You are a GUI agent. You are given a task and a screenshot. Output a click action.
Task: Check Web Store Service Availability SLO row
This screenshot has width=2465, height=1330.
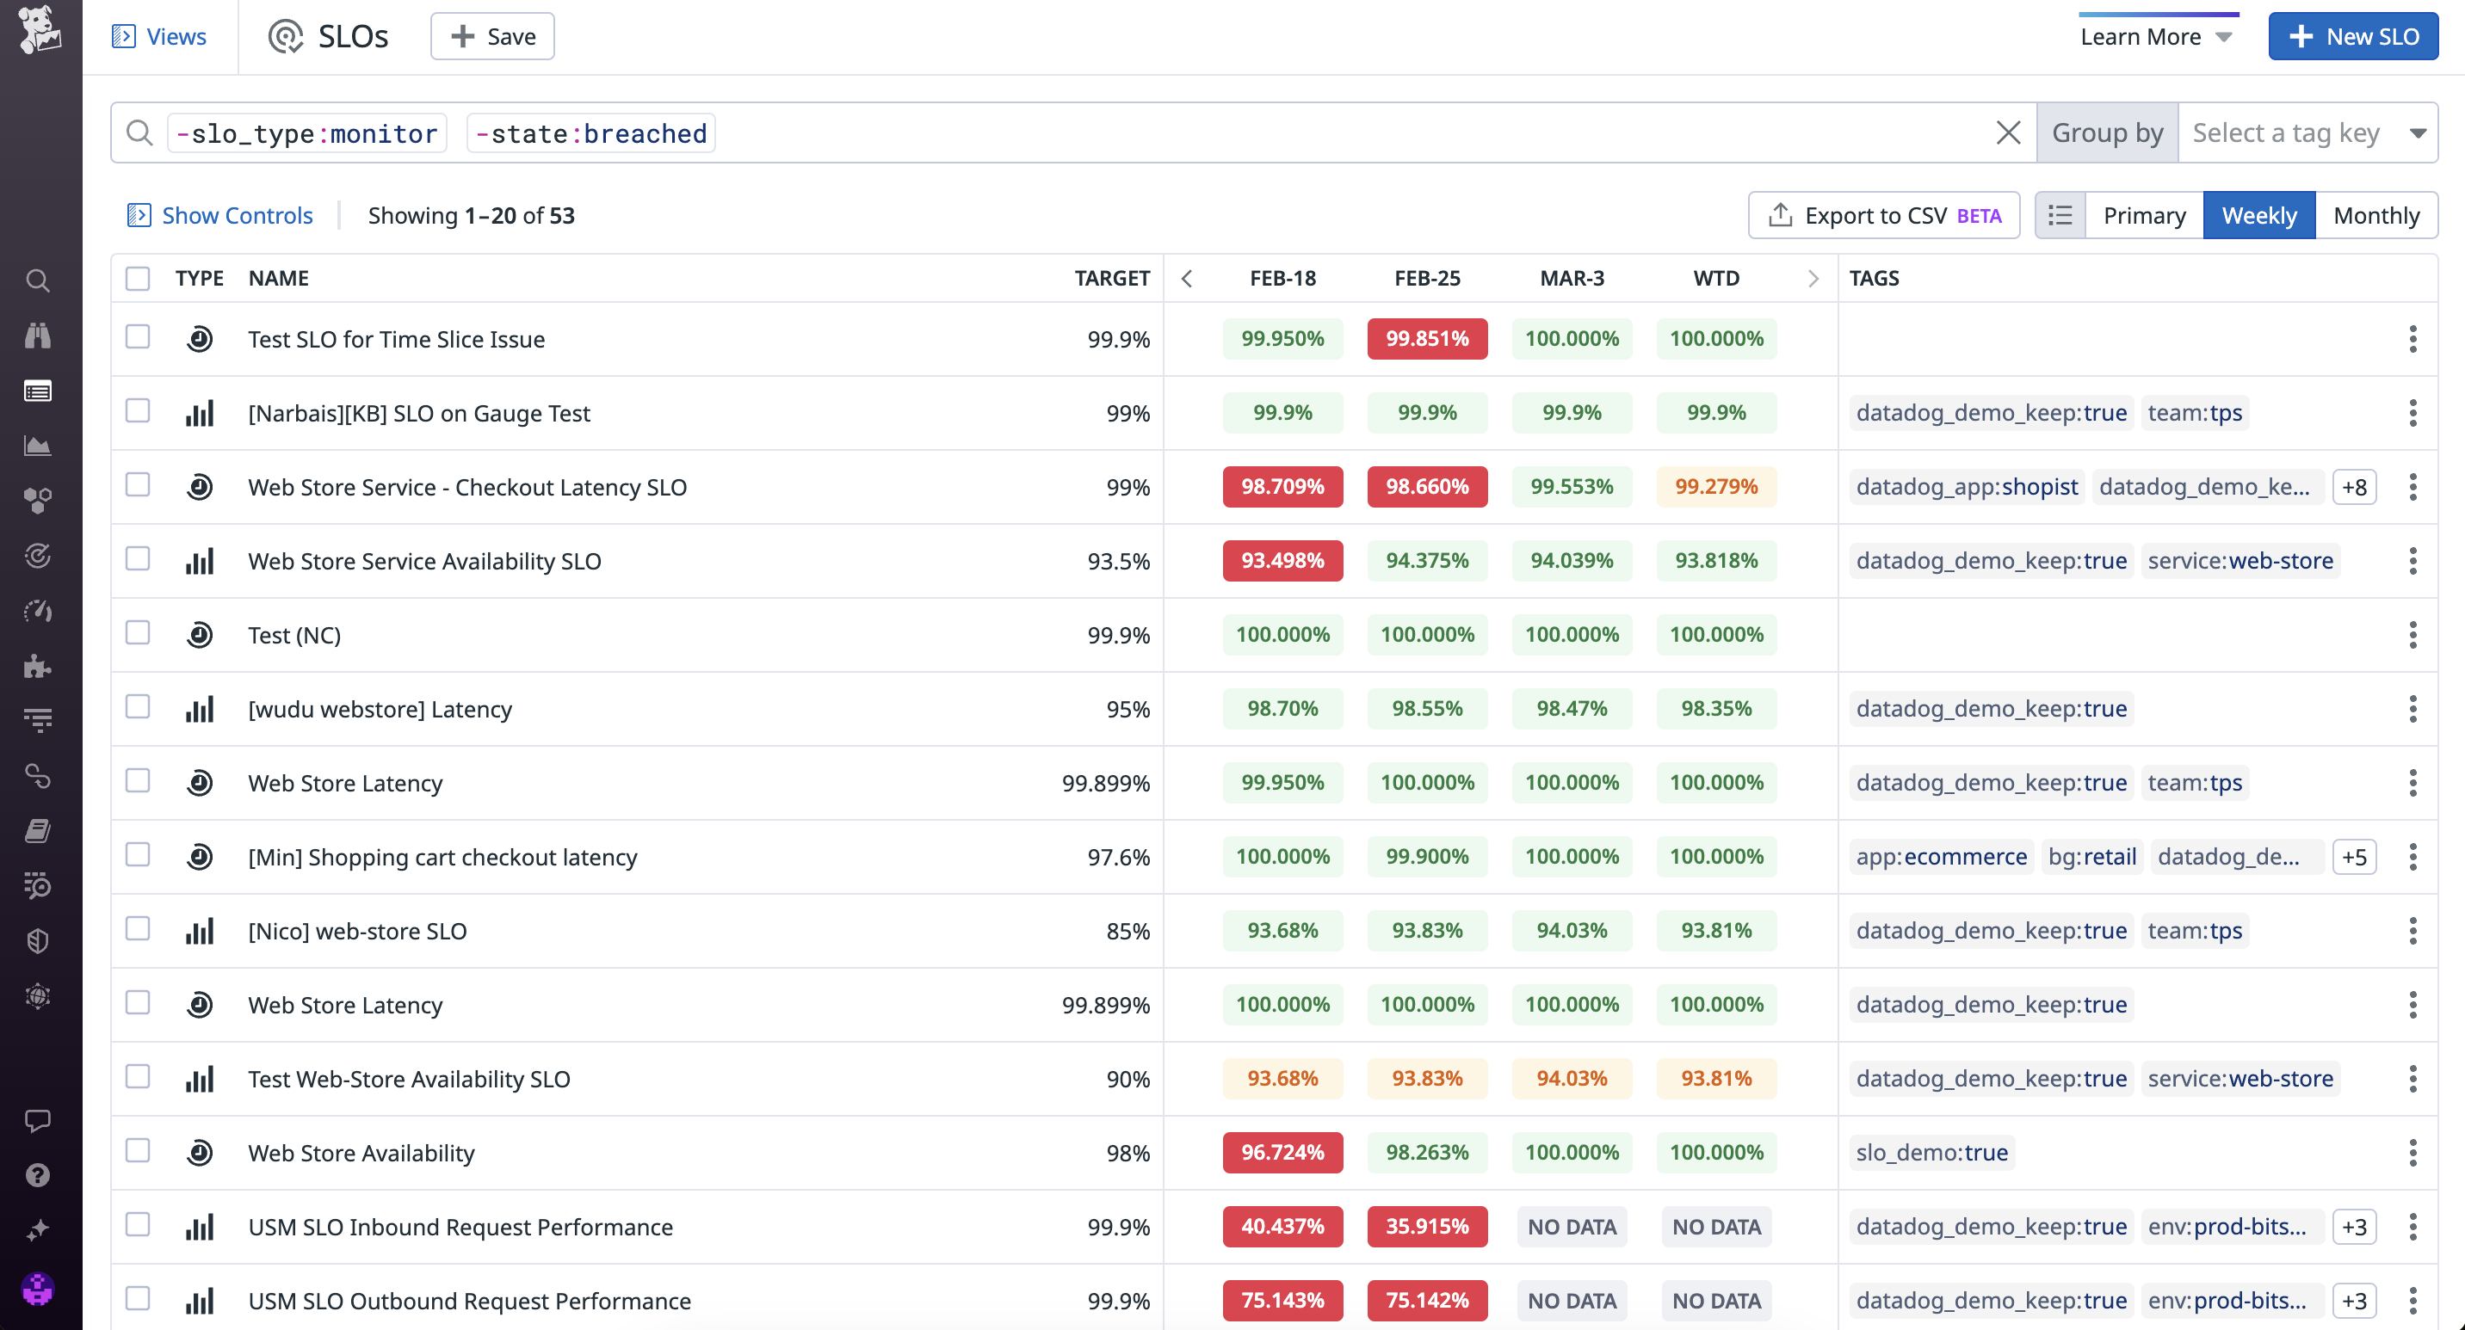tap(138, 558)
